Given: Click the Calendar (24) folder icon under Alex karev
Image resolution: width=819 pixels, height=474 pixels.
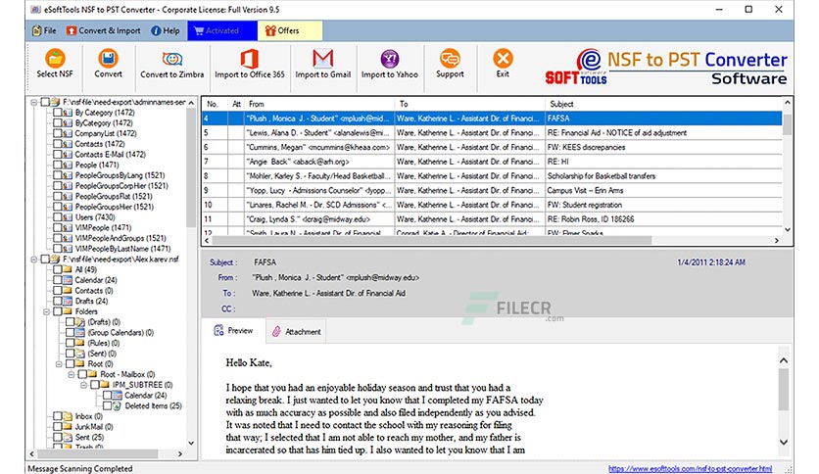Looking at the screenshot, I should pyautogui.click(x=67, y=280).
